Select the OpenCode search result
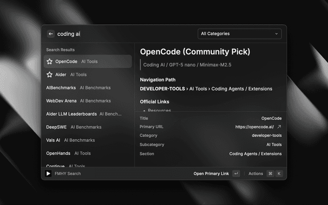 88,61
